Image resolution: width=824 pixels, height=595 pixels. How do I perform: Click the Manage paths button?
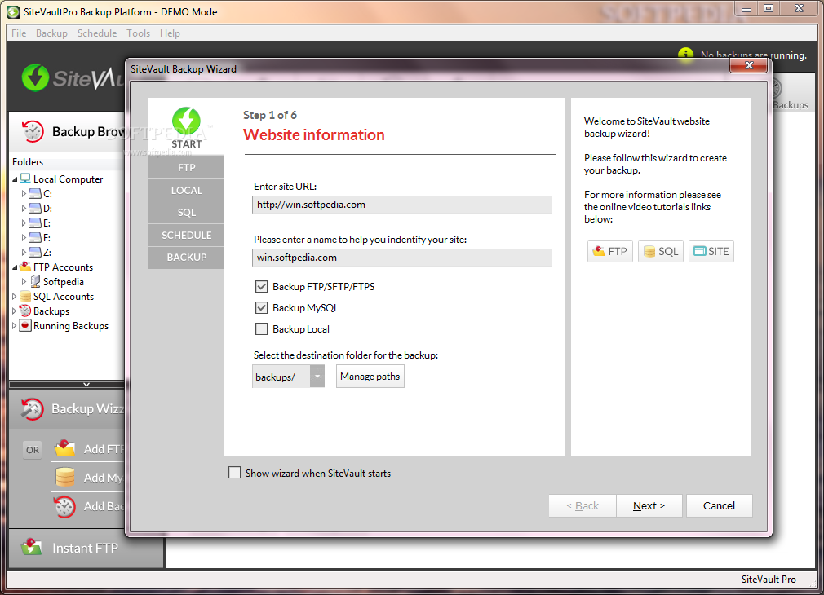pyautogui.click(x=370, y=377)
